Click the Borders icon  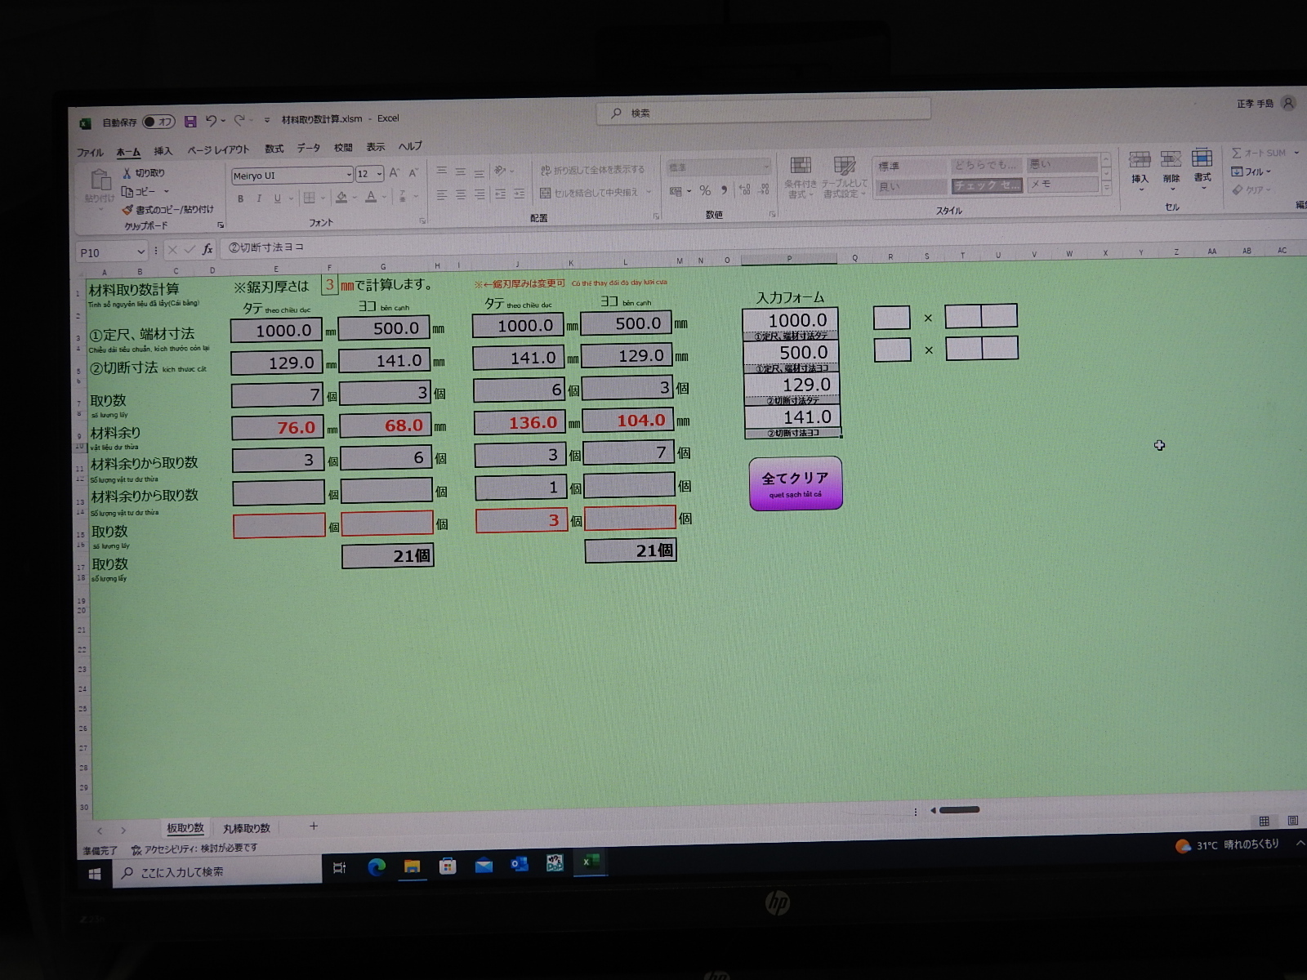click(310, 198)
